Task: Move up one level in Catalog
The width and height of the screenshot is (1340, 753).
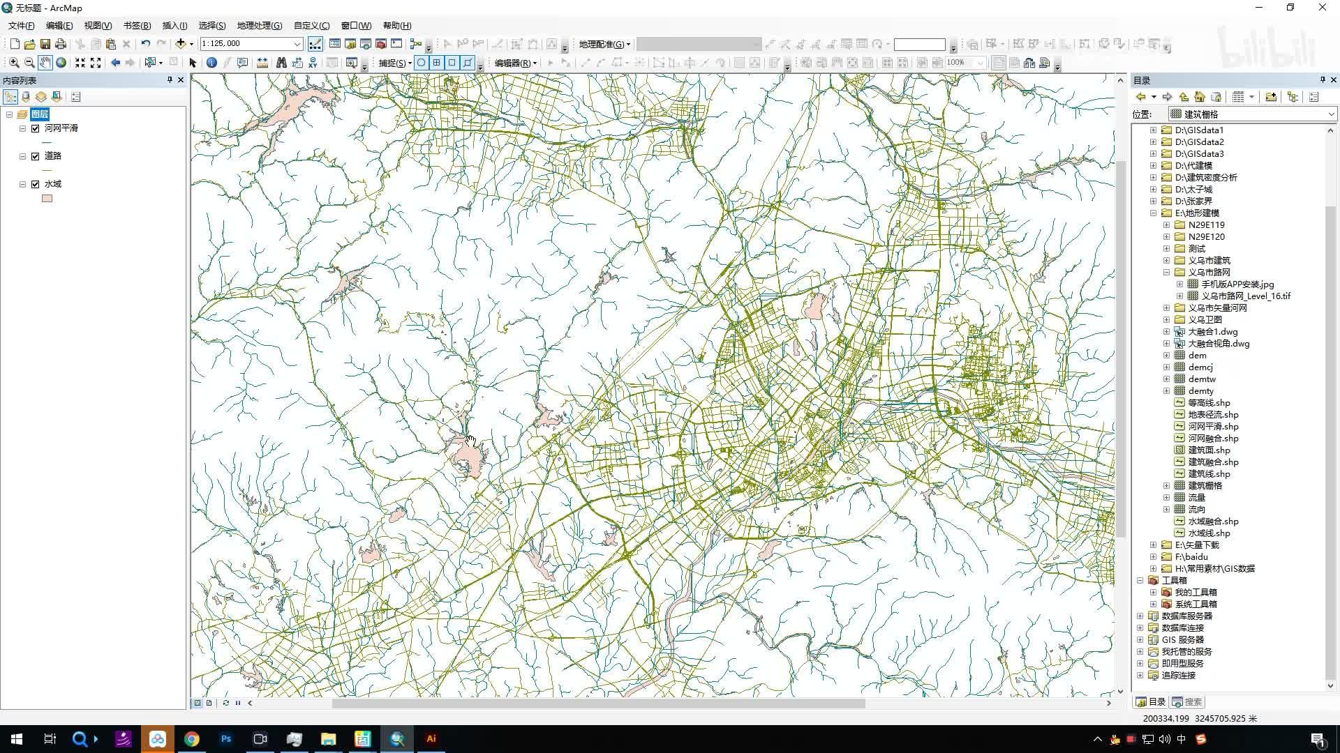Action: point(1184,97)
